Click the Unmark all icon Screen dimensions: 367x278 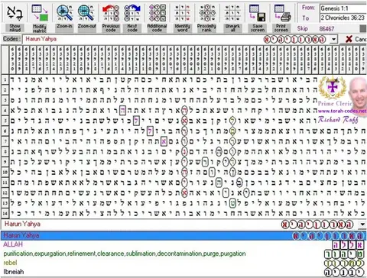pos(232,13)
